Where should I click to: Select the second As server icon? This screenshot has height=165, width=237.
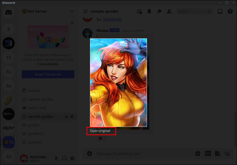[9, 86]
